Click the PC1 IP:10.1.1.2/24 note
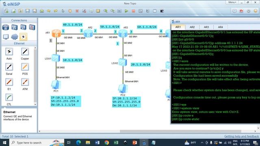 point(66,101)
